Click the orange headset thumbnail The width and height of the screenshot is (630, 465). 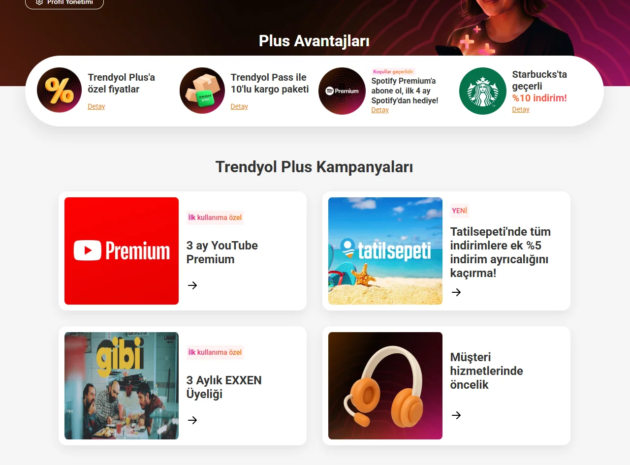[385, 386]
